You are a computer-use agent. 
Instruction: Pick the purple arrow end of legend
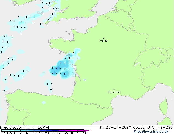[87, 130]
